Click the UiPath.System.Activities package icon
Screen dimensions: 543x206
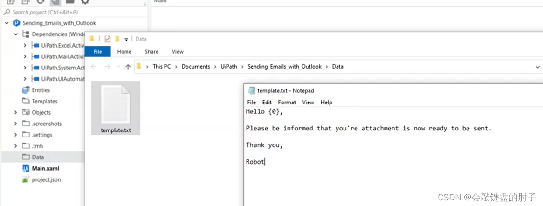[35, 68]
